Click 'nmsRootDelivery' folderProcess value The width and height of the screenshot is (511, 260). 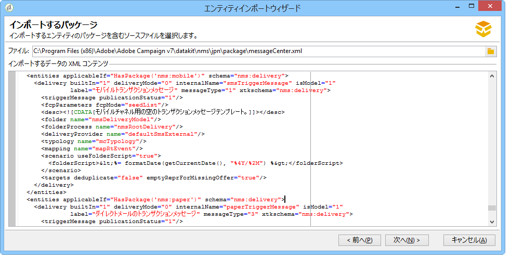pos(145,127)
